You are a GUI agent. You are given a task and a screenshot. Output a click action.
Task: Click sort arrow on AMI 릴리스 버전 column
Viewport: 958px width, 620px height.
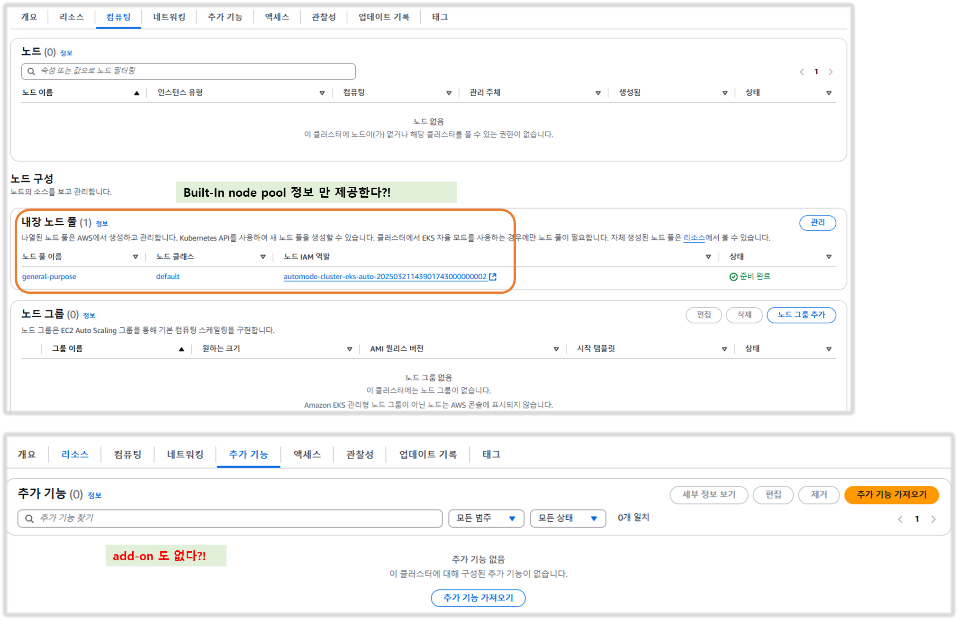556,349
